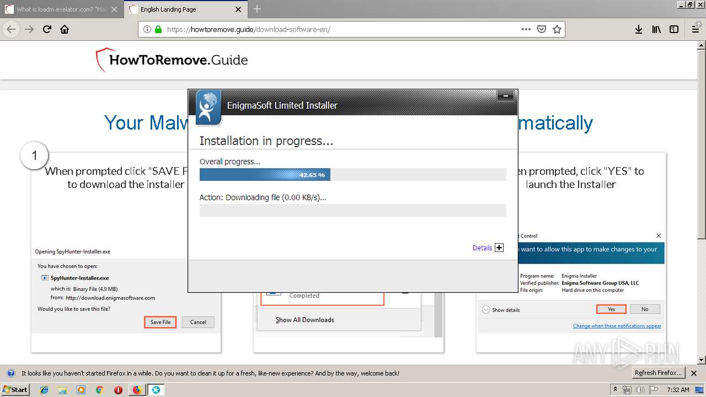The image size is (706, 397).
Task: Open the volume control in tray
Action: [x=640, y=390]
